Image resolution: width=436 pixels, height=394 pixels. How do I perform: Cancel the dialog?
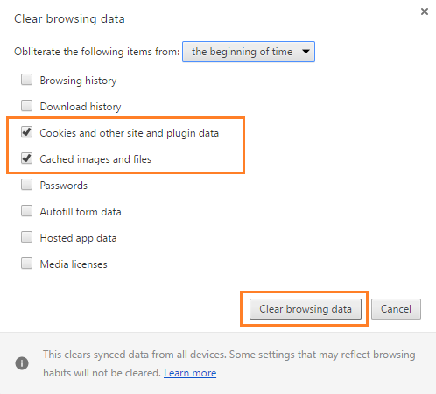click(x=396, y=309)
